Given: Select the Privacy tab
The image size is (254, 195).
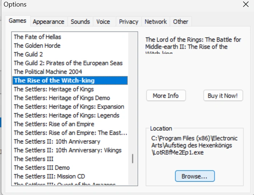Looking at the screenshot, I should pyautogui.click(x=128, y=22).
